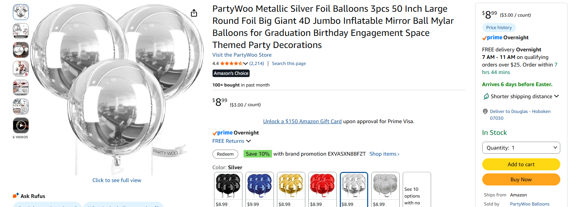Expand Shorter shipping distance details
Image resolution: width=569 pixels, height=207 pixels.
556,96
